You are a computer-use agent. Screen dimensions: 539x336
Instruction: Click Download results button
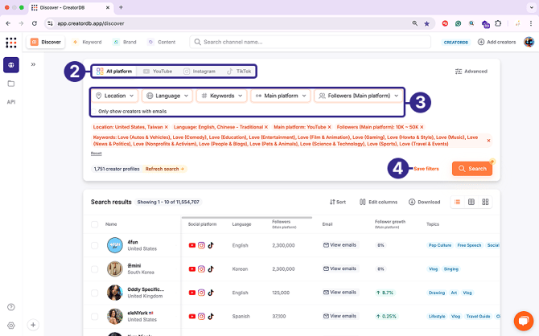pos(424,202)
